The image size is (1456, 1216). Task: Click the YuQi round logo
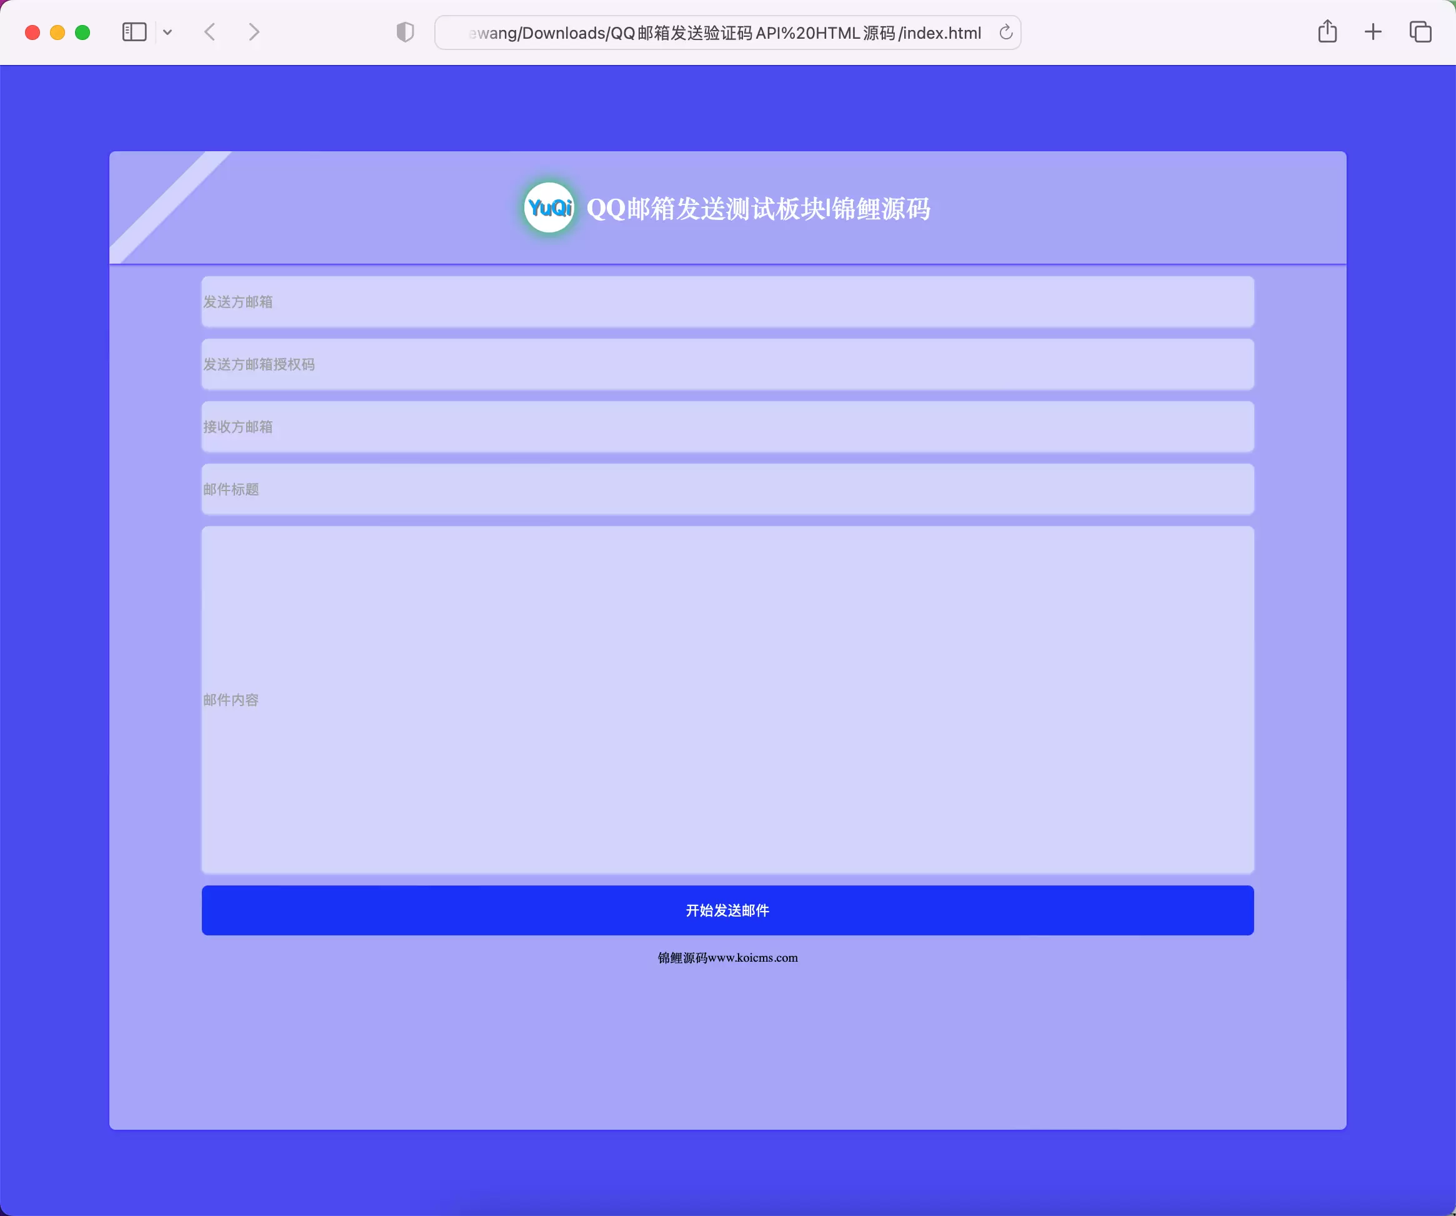pos(549,207)
